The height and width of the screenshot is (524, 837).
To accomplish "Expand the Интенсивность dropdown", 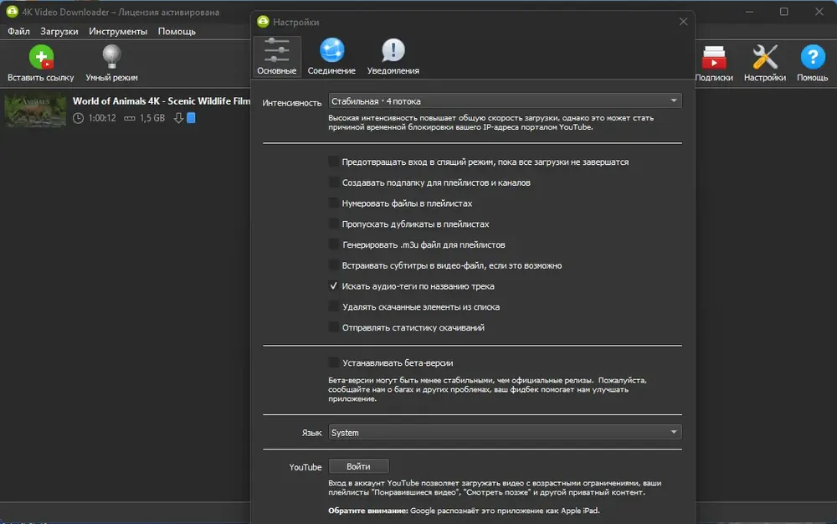I will (505, 100).
